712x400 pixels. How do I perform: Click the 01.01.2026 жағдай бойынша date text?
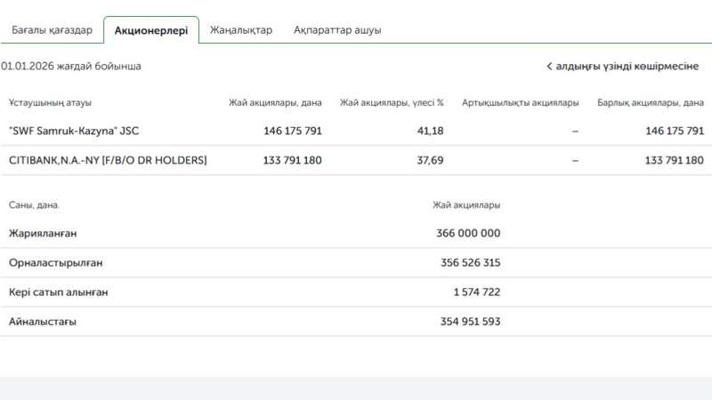(x=71, y=67)
